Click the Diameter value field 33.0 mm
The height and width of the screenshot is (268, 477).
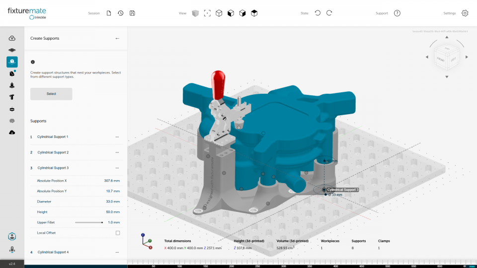[x=113, y=201]
